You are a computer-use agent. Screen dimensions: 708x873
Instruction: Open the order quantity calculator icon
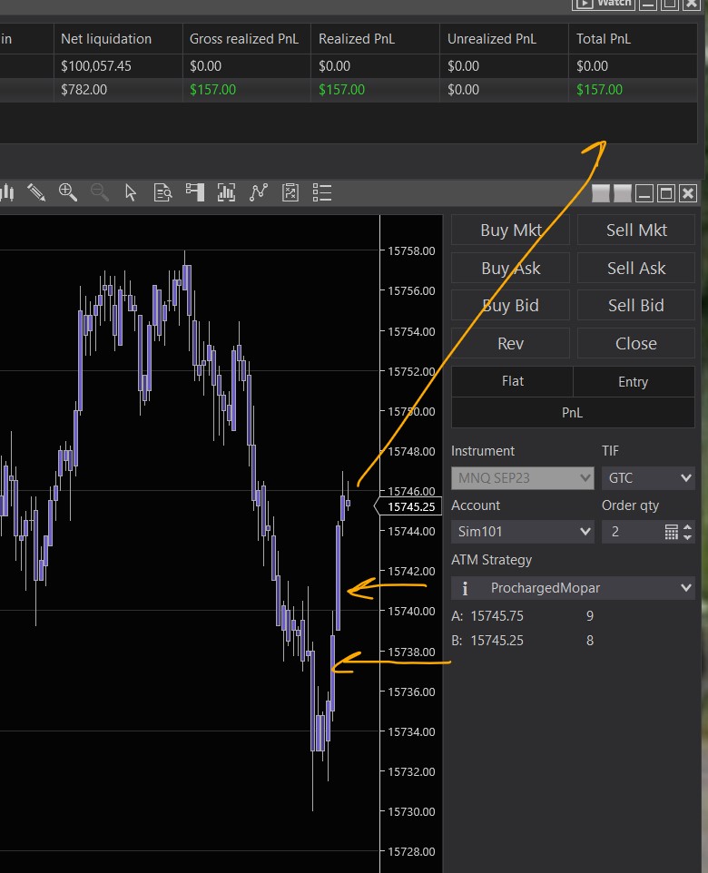click(x=671, y=533)
